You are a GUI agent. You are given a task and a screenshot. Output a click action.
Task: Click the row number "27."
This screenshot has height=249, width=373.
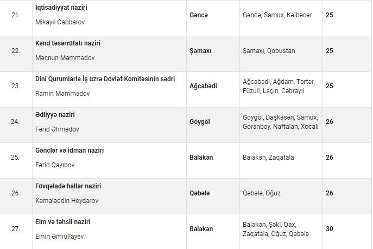16,229
